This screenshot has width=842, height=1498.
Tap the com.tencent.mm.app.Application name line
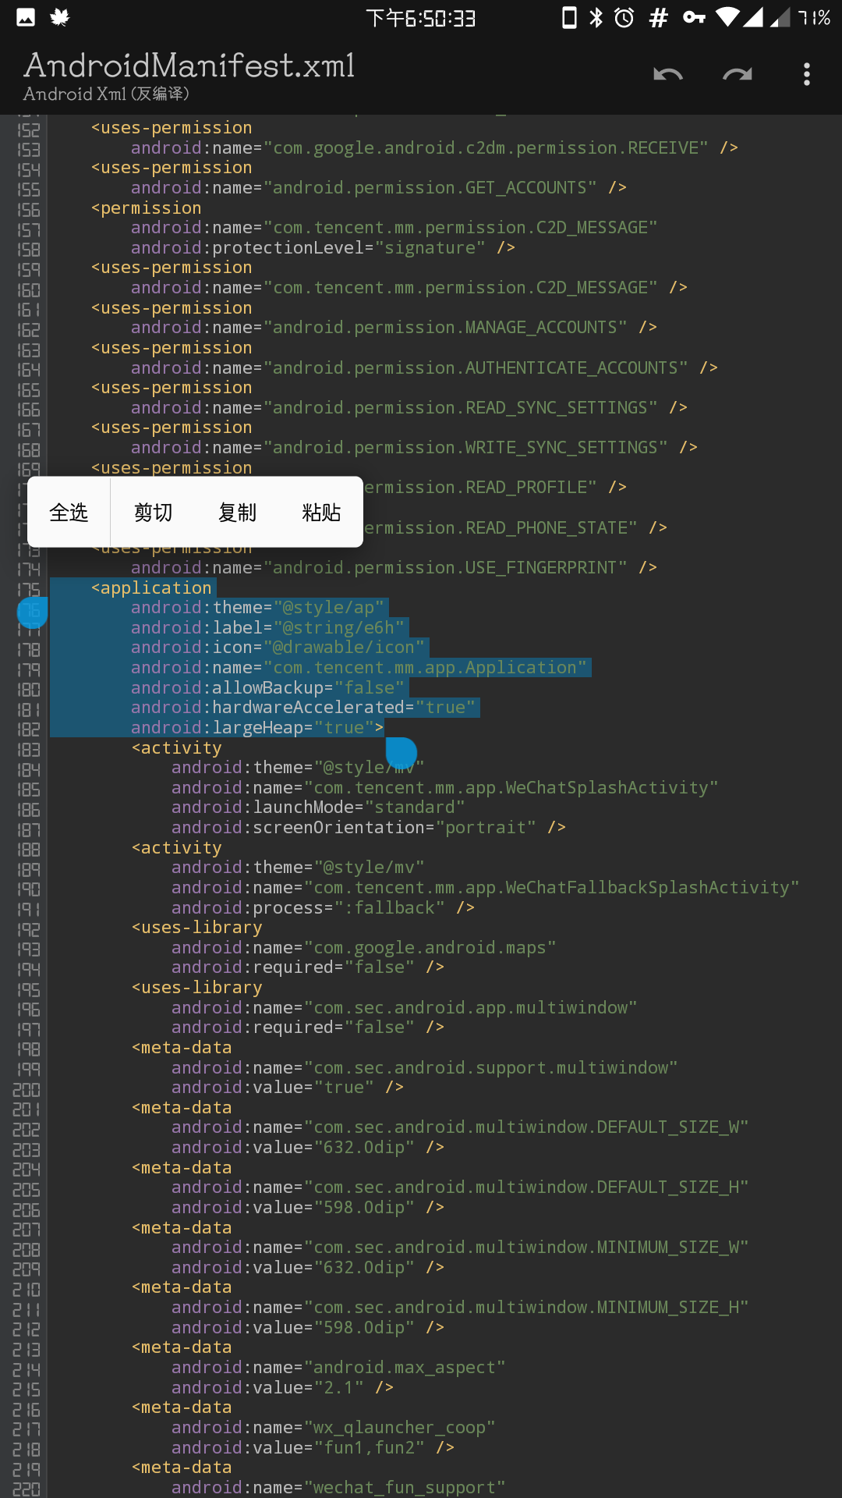pyautogui.click(x=359, y=668)
